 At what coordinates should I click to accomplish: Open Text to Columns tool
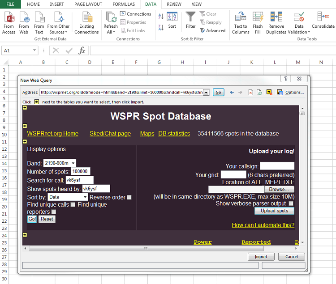[x=241, y=22]
